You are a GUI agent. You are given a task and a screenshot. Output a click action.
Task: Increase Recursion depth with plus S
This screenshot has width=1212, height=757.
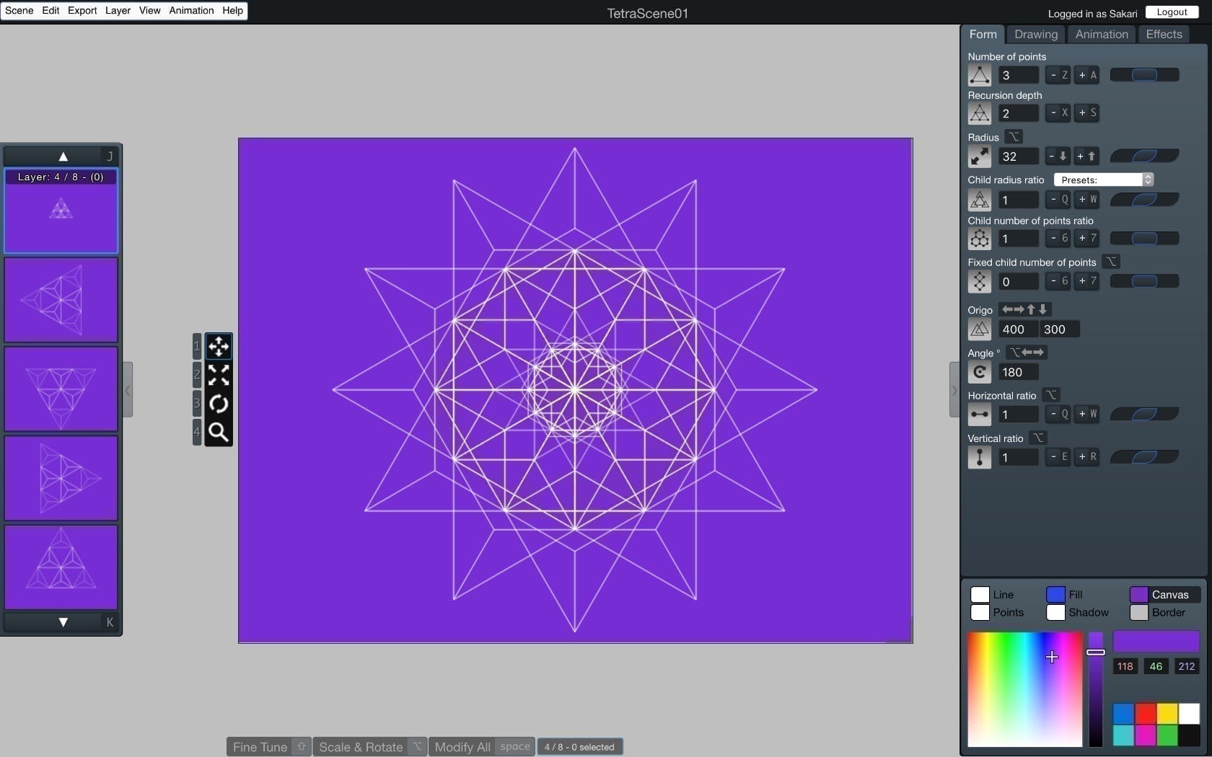coord(1087,112)
